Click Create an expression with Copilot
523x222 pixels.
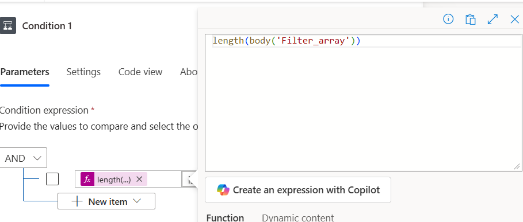click(x=298, y=190)
